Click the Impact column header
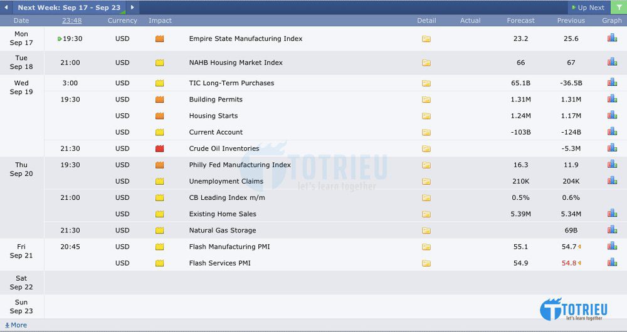The height and width of the screenshot is (332, 627). (x=160, y=21)
